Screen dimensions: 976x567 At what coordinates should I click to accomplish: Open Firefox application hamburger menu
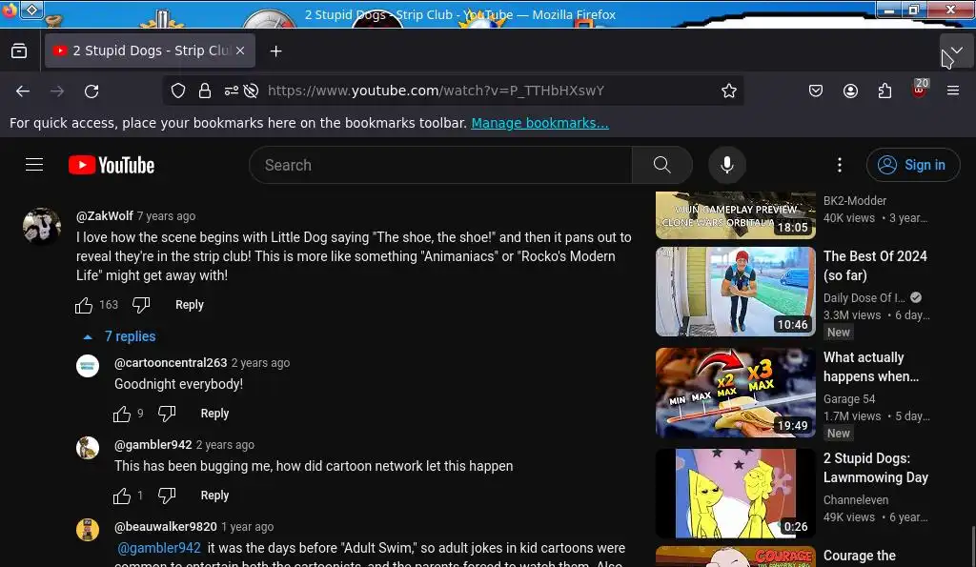[953, 91]
